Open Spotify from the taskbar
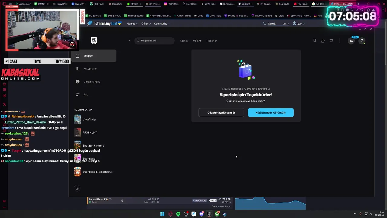 (178, 214)
